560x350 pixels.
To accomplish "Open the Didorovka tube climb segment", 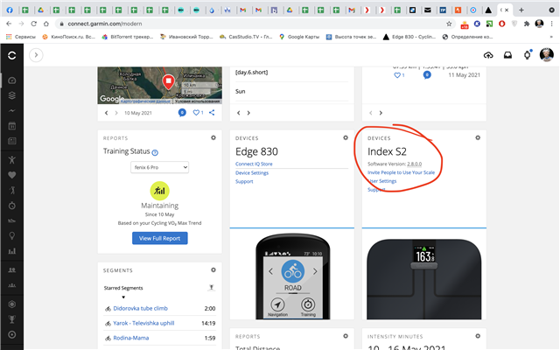I will point(140,308).
